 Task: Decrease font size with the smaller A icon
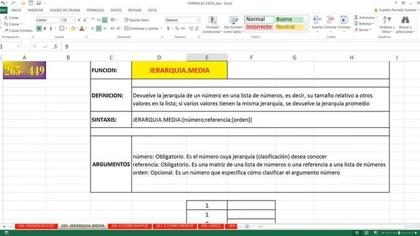[85, 20]
